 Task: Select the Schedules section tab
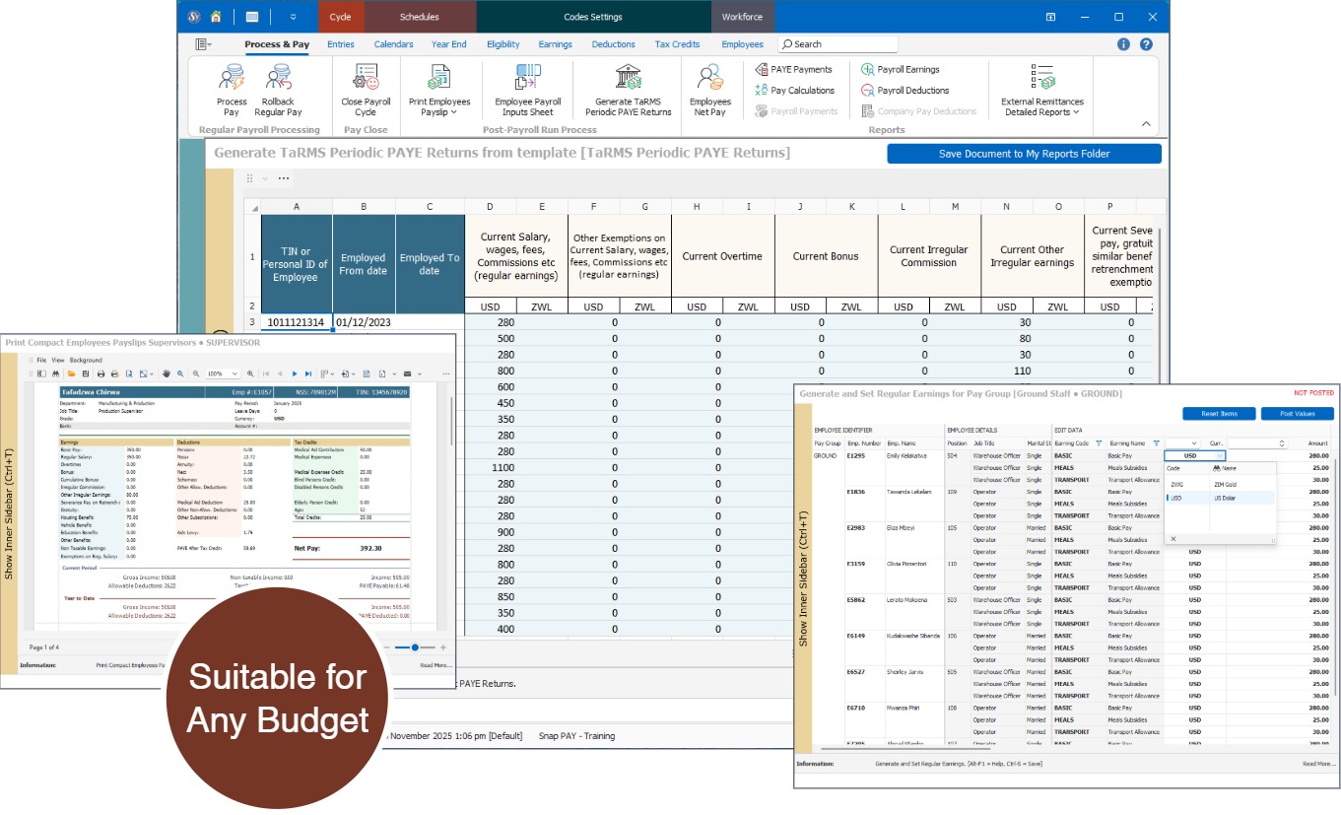[x=420, y=17]
